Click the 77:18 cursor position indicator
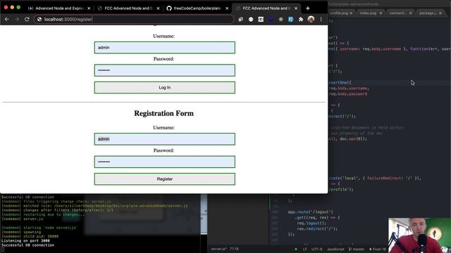 point(235,249)
